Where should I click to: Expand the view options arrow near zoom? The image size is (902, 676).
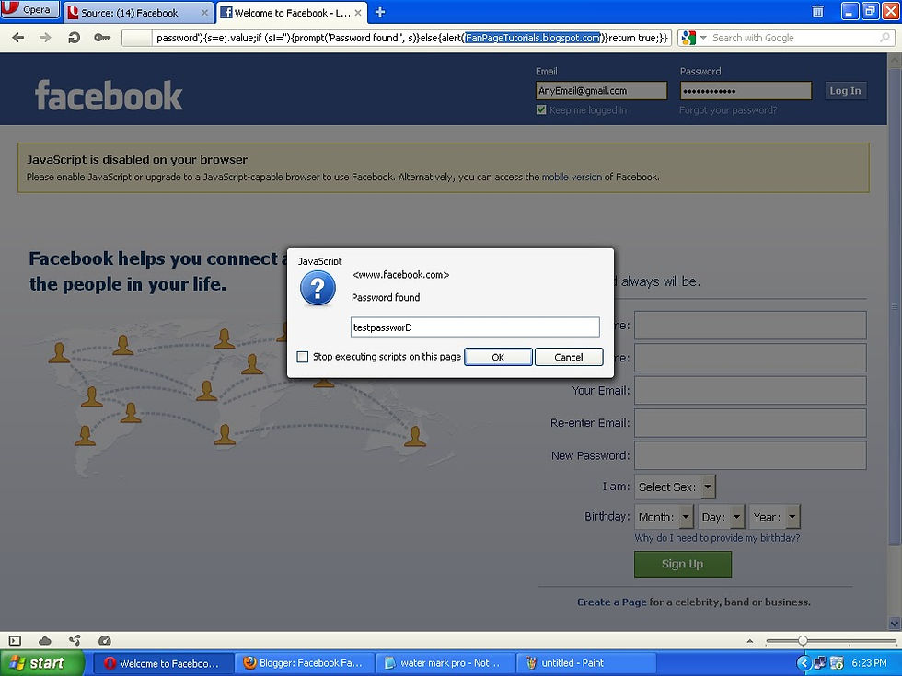(x=749, y=640)
